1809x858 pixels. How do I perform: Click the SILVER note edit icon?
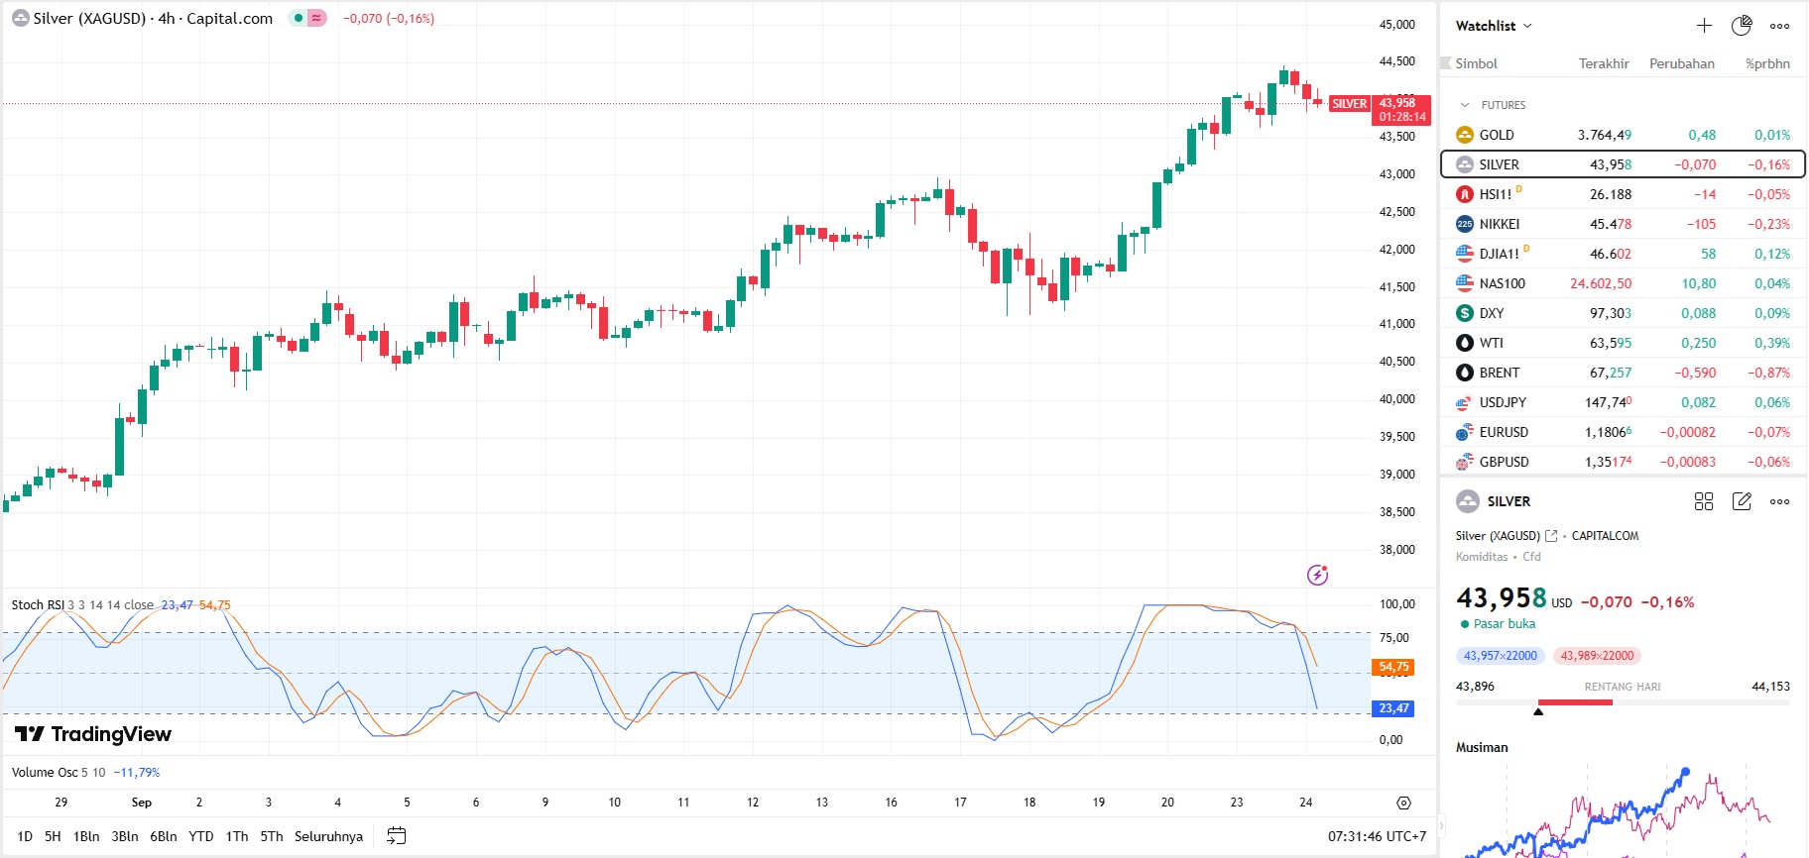click(1742, 501)
